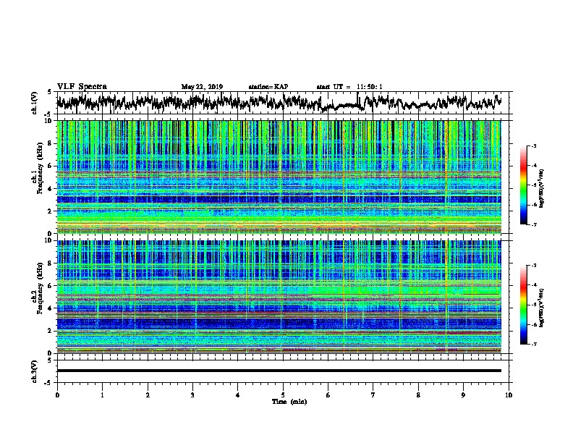The height and width of the screenshot is (443, 573).
Task: Click the time axis tick "4"
Action: [x=238, y=395]
